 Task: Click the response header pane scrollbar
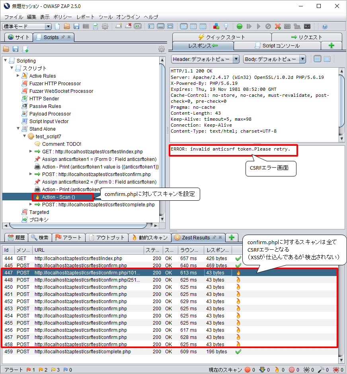pyautogui.click(x=341, y=105)
